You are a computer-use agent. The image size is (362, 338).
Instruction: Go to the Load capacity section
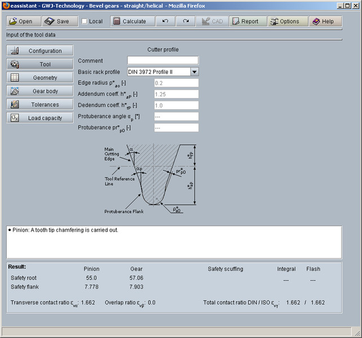click(39, 118)
